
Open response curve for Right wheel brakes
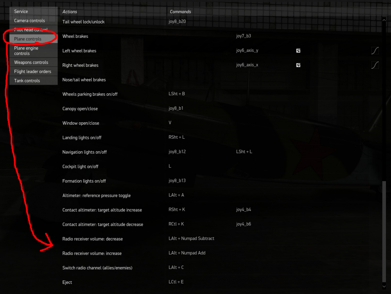375,65
